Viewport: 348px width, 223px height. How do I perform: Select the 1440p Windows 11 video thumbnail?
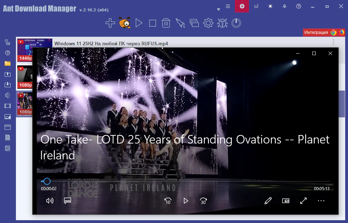[x=25, y=50]
